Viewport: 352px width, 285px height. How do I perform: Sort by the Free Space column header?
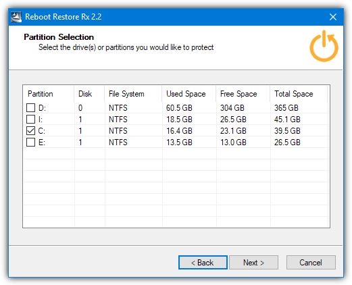[243, 94]
